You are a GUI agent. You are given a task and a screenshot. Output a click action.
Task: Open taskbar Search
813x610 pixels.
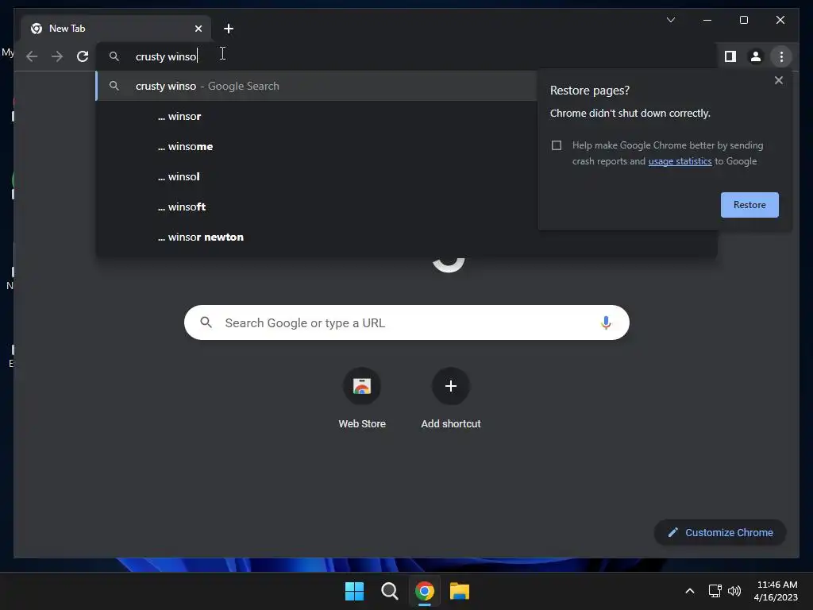point(389,591)
